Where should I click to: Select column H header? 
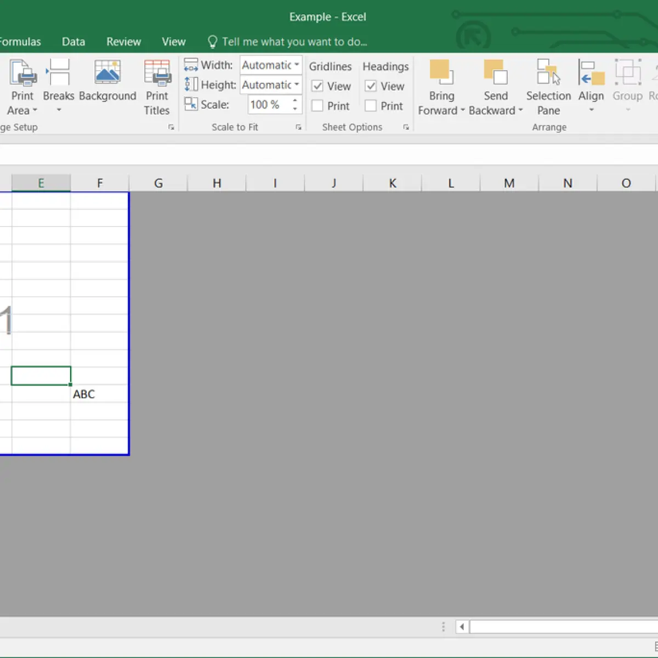[x=217, y=183]
